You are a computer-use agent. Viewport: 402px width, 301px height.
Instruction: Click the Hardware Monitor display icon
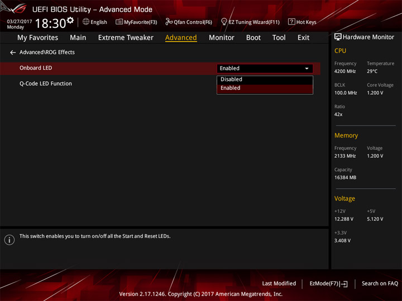pyautogui.click(x=338, y=37)
